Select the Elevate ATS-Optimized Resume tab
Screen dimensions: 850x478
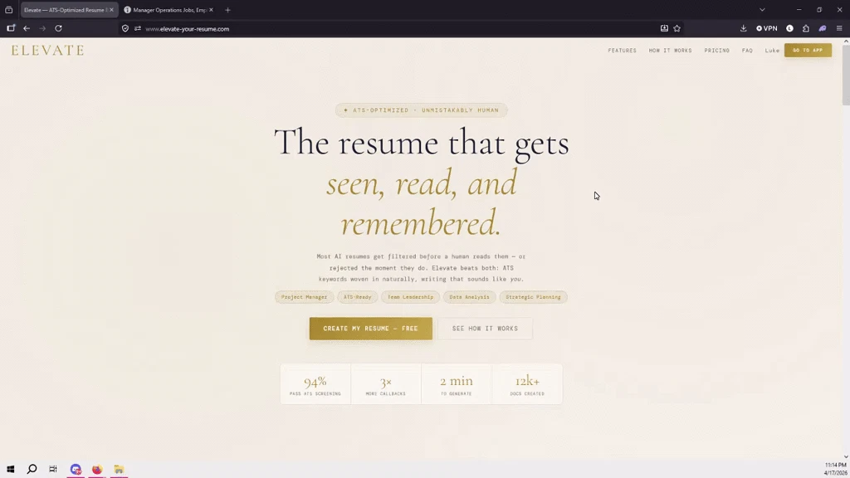tap(65, 10)
